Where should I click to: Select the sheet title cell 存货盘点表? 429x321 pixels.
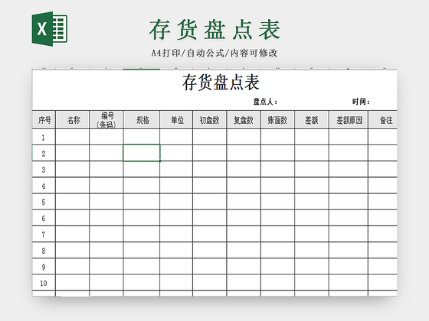221,83
